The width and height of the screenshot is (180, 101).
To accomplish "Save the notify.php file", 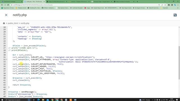I will tap(175, 15).
